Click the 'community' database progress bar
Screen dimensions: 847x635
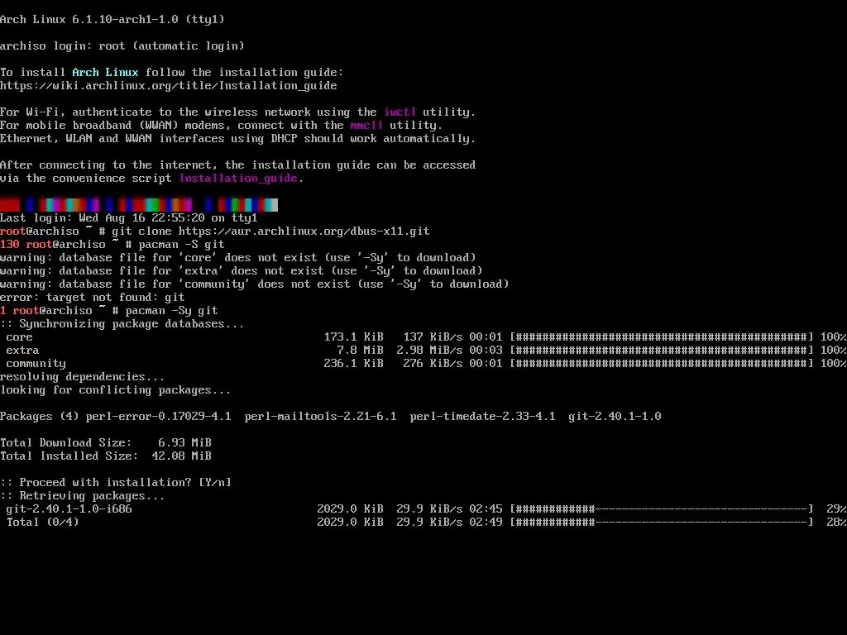pyautogui.click(x=662, y=364)
